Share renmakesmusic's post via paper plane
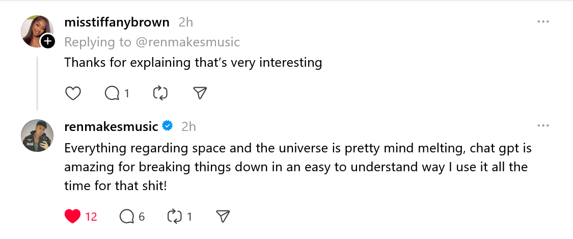This screenshot has width=573, height=239. [x=223, y=217]
